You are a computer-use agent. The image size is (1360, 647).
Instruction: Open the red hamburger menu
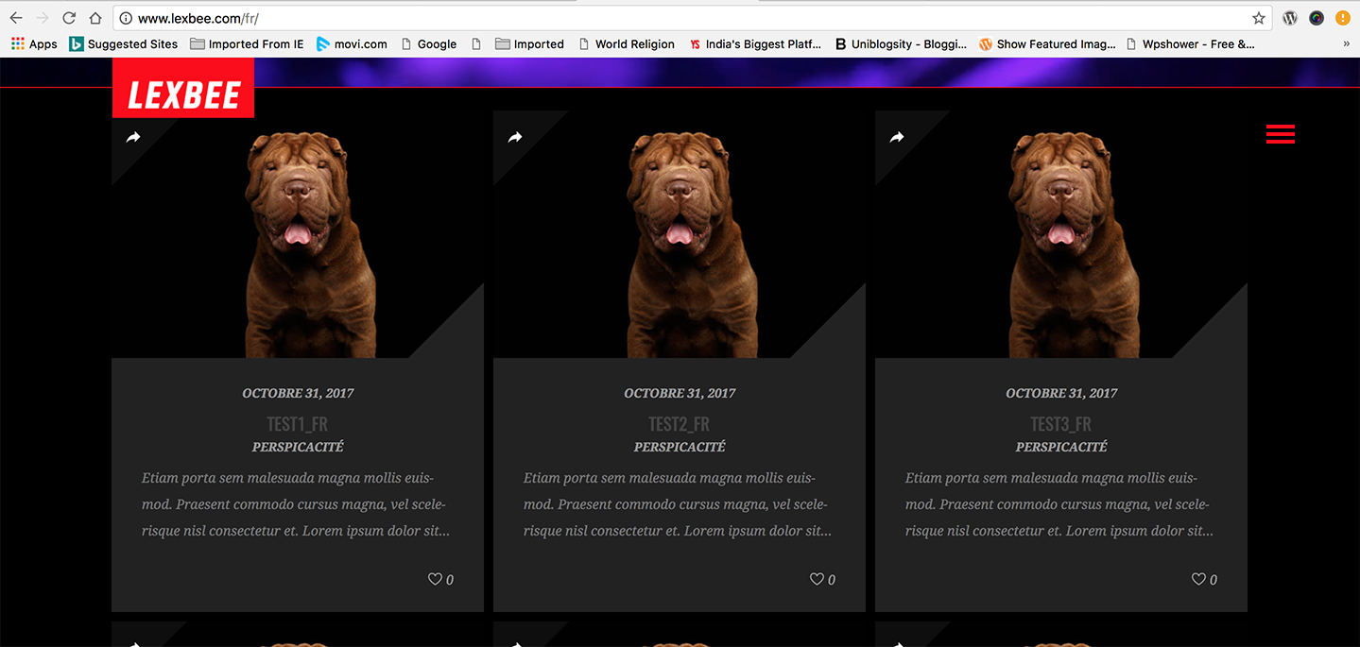[1281, 134]
